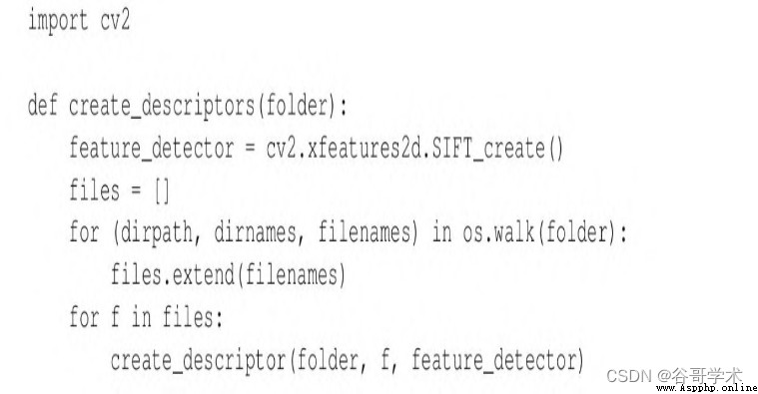Click the 'import cv2' line

pyautogui.click(x=79, y=22)
